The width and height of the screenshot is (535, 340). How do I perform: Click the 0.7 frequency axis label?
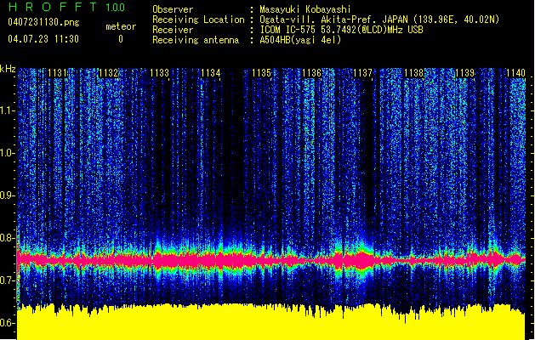point(7,280)
